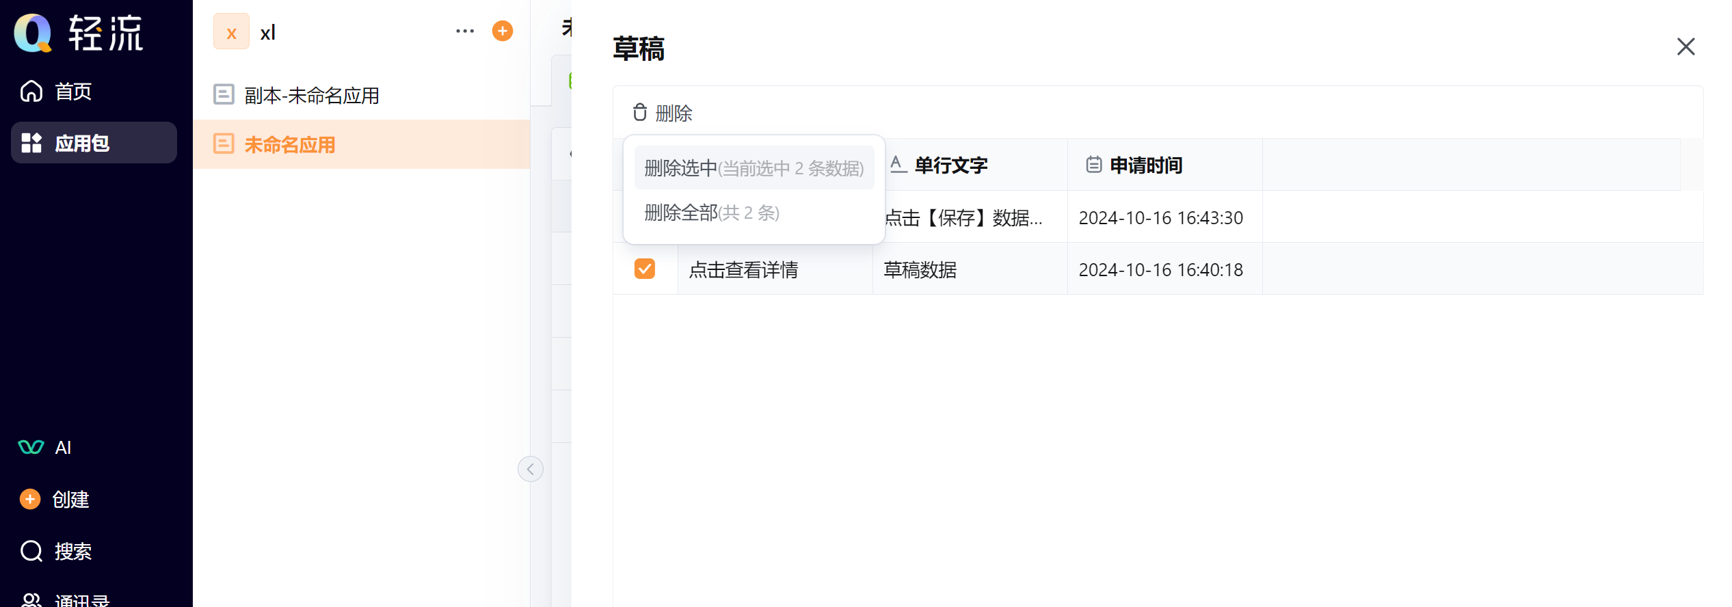1732x607 pixels.
Task: Click the 点击【保存】数据... cell
Action: (976, 217)
